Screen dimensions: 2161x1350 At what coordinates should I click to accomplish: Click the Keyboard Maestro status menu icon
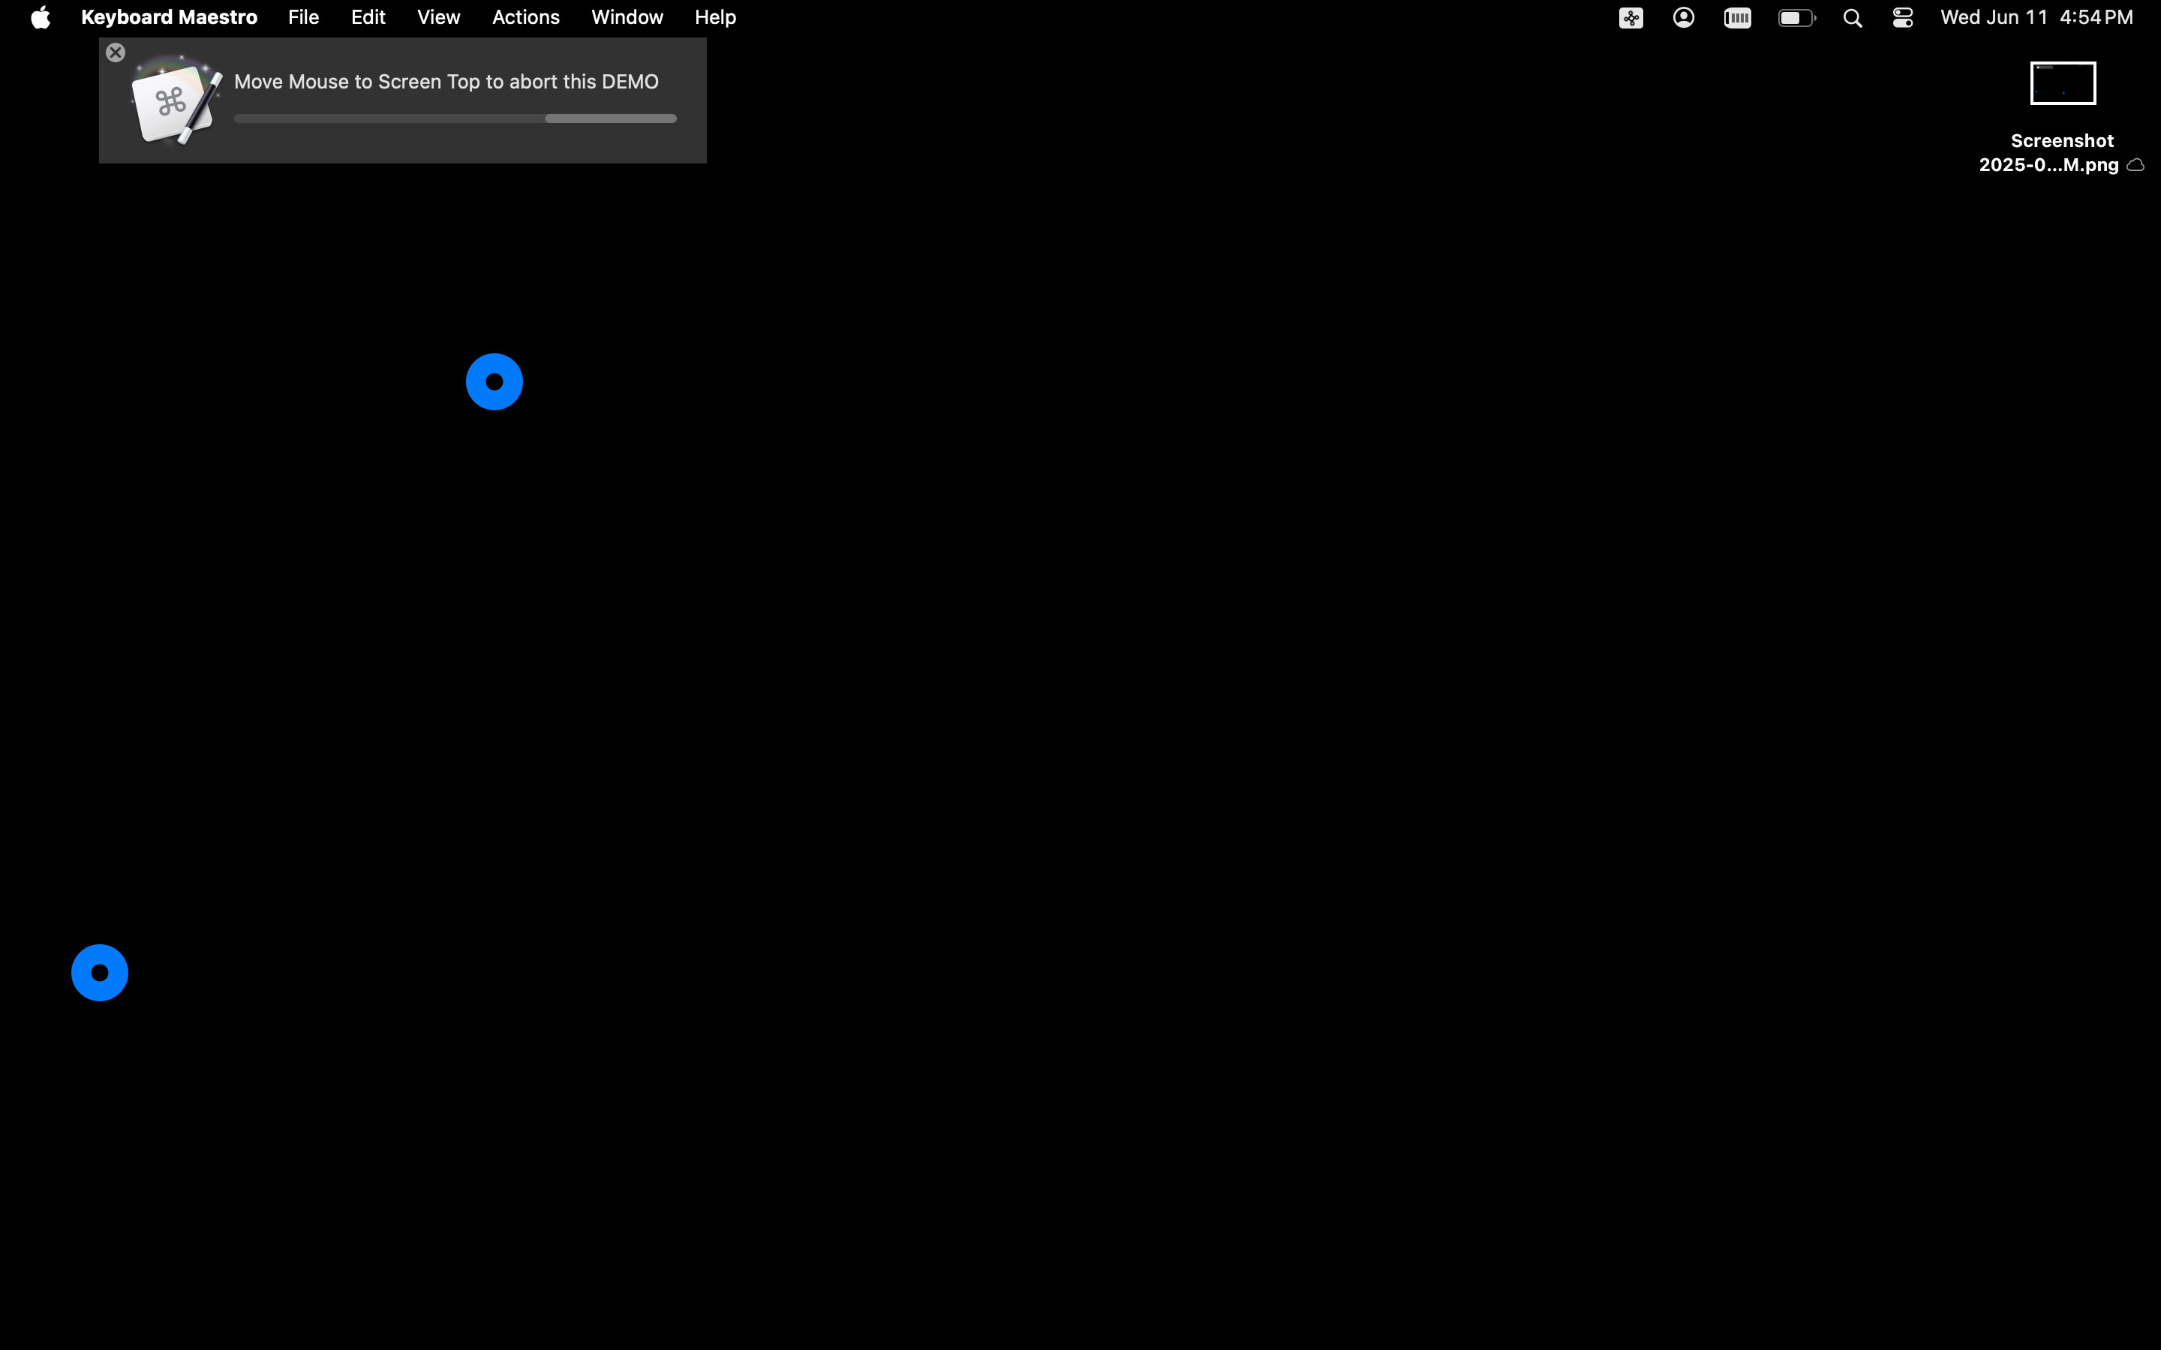coord(1631,18)
